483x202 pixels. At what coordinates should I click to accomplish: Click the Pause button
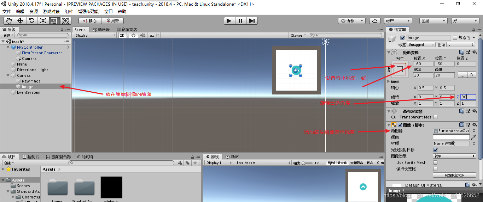(x=240, y=21)
